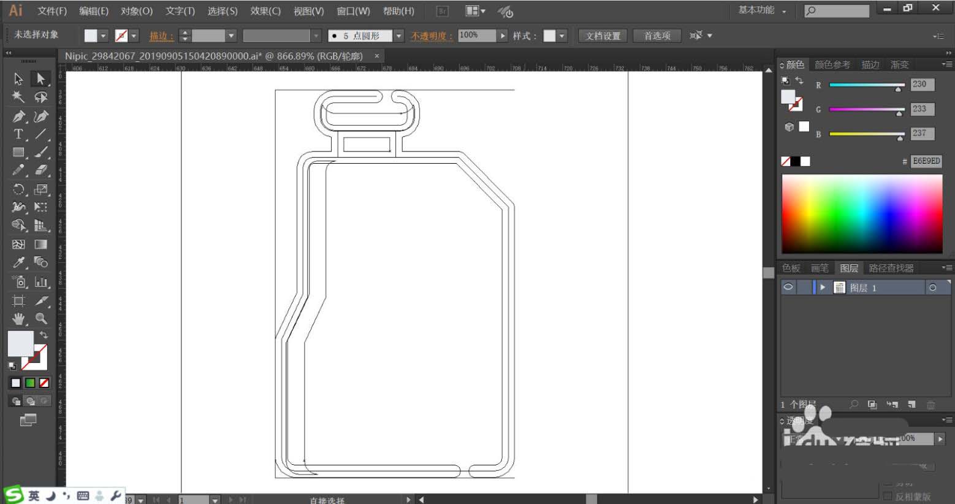Set paint mode to Color in toolbox

(16, 383)
